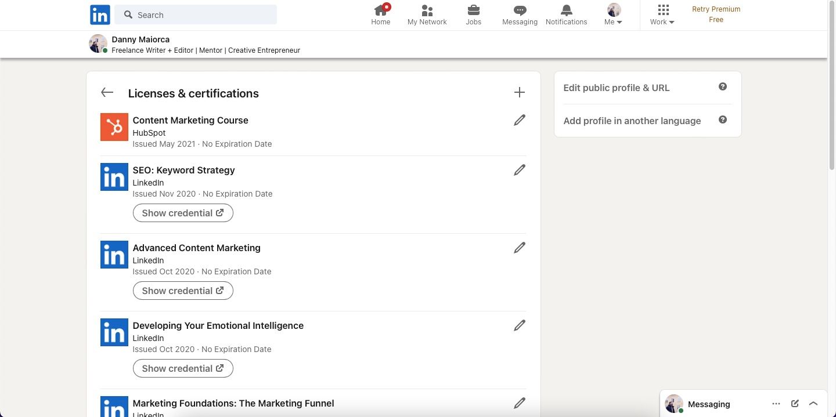The width and height of the screenshot is (836, 417).
Task: Open Edit public profile & URL
Action: (x=616, y=88)
